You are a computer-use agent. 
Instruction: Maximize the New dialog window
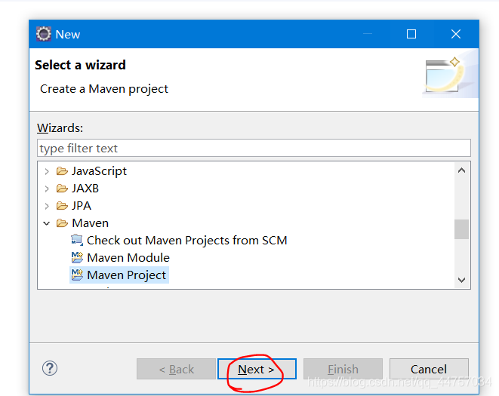411,34
